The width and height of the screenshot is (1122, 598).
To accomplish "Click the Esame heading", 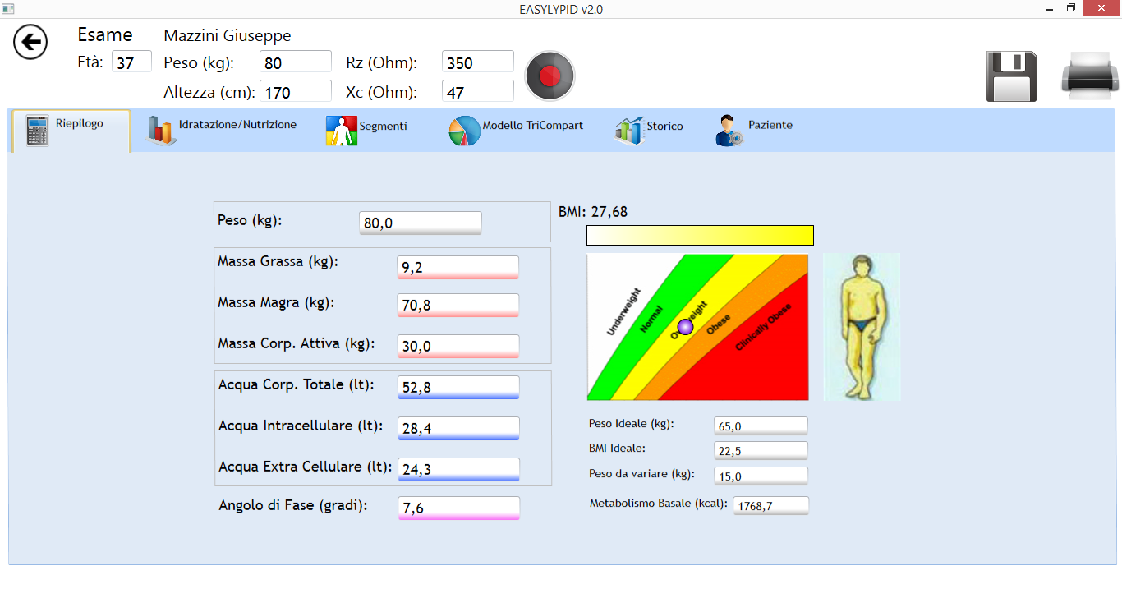I will pyautogui.click(x=105, y=34).
